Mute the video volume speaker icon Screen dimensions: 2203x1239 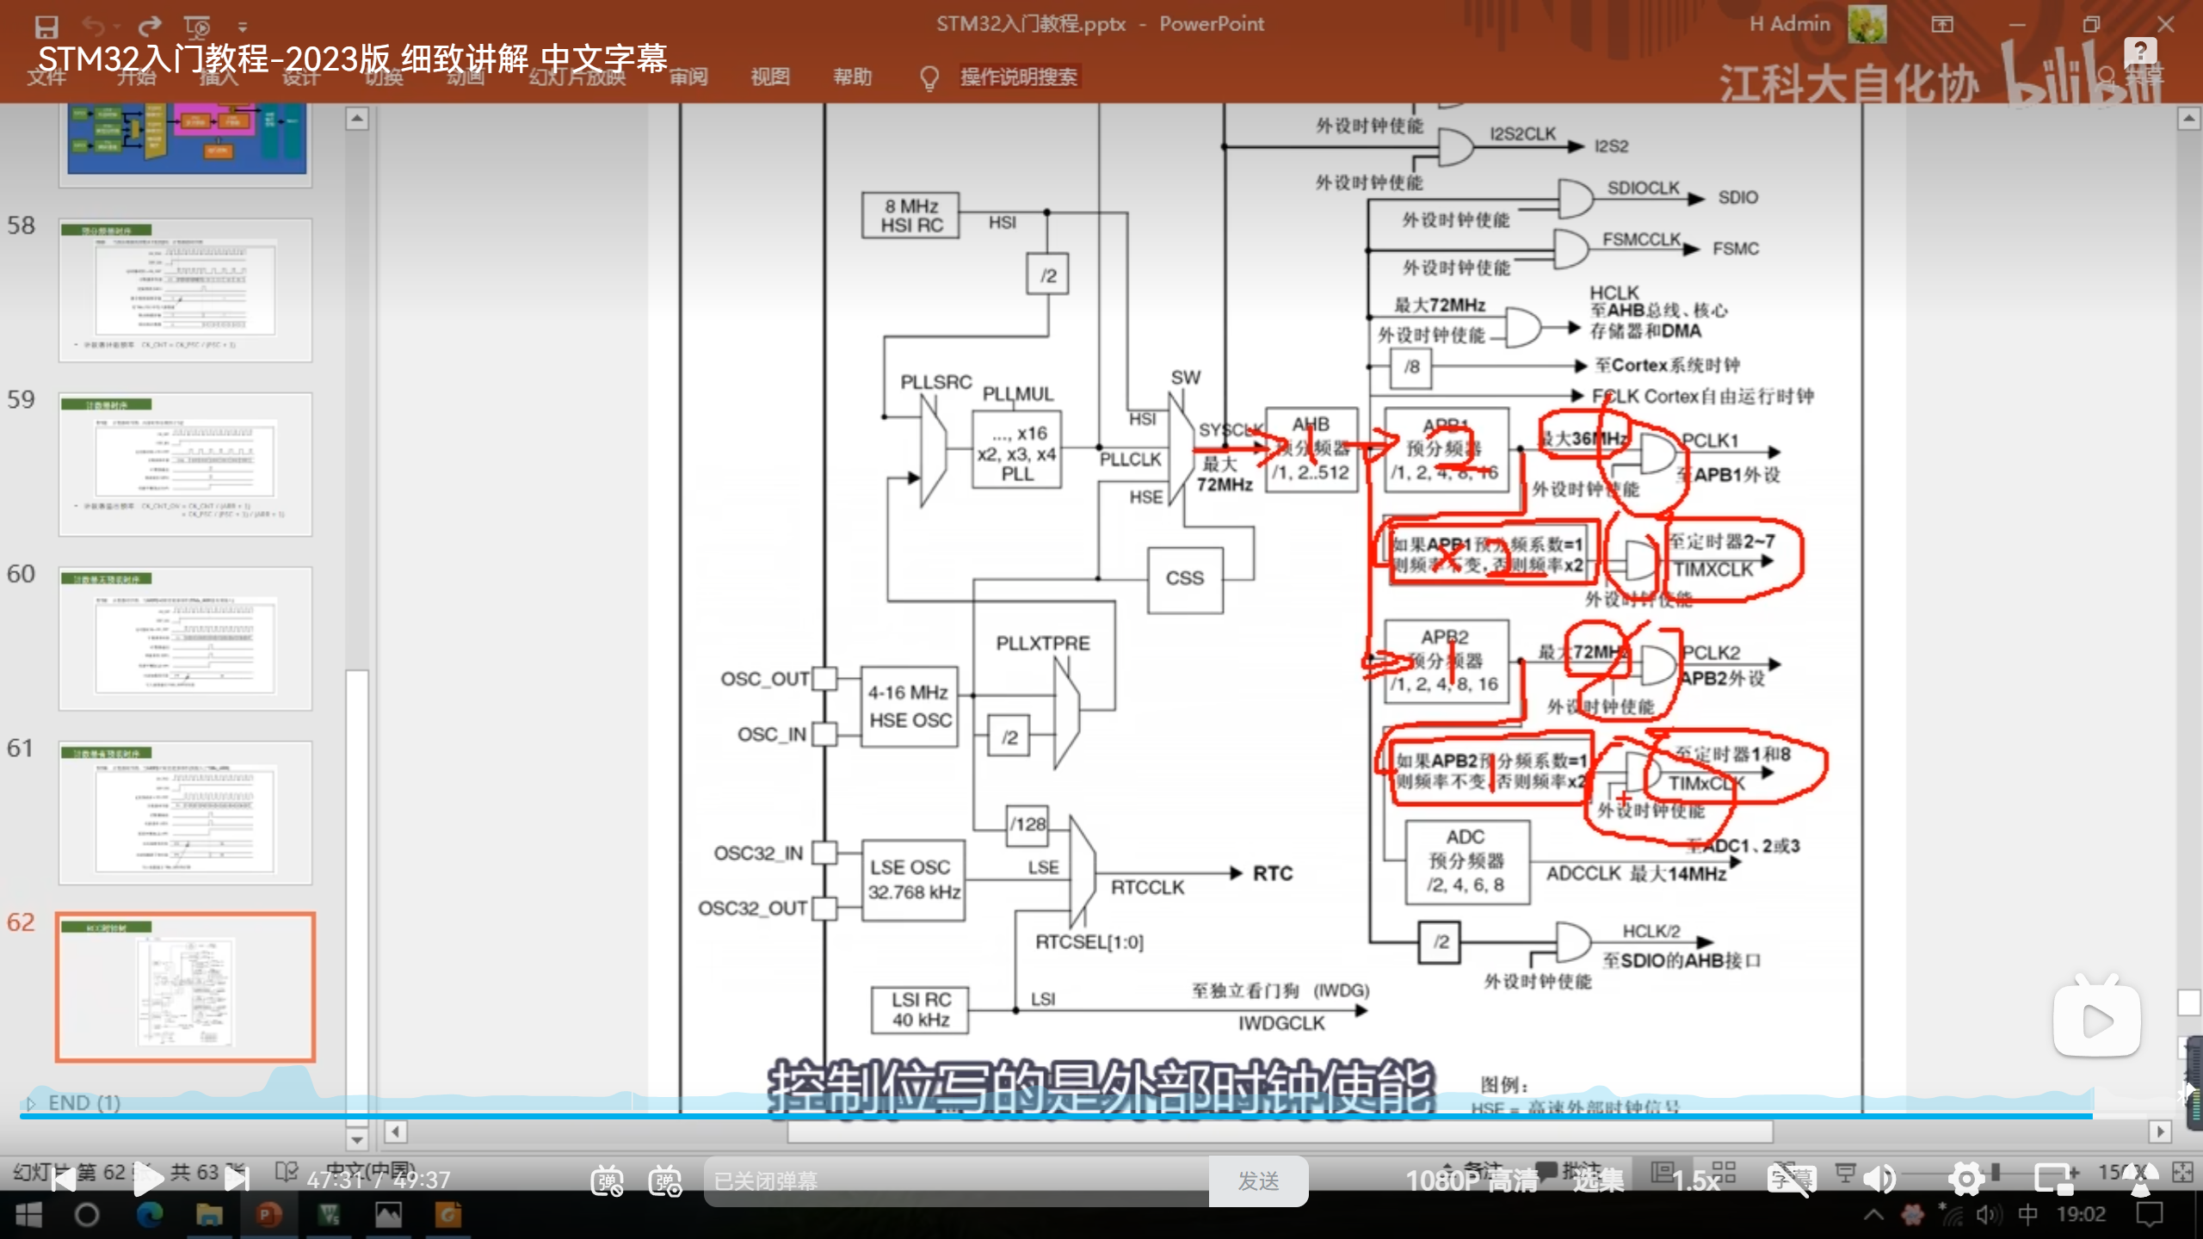(1880, 1180)
